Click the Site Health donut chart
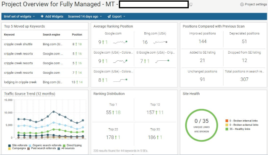The height and width of the screenshot is (155, 268). [x=201, y=125]
